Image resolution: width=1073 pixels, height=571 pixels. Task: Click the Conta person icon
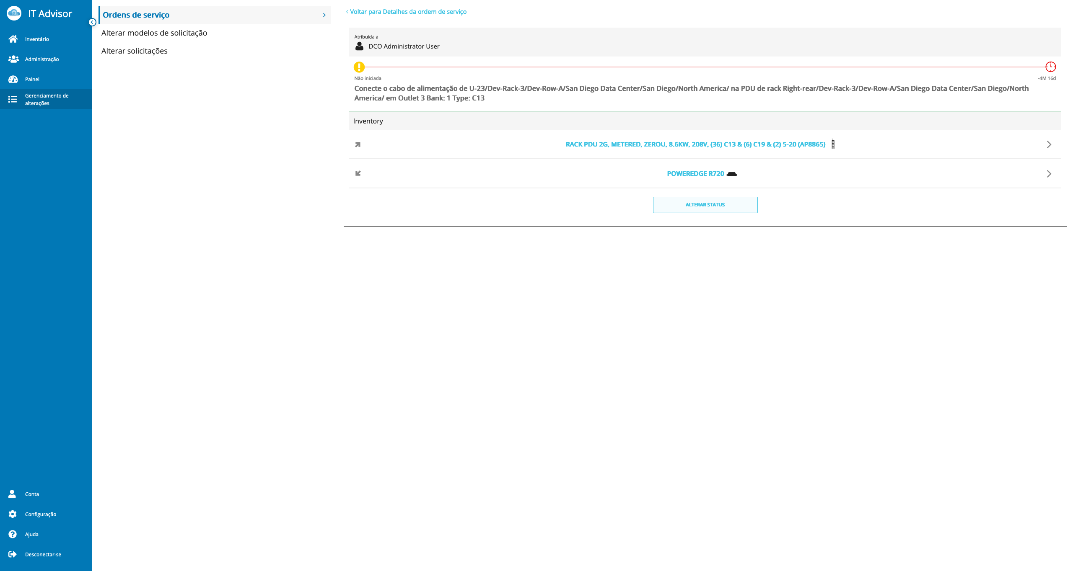[x=12, y=494]
